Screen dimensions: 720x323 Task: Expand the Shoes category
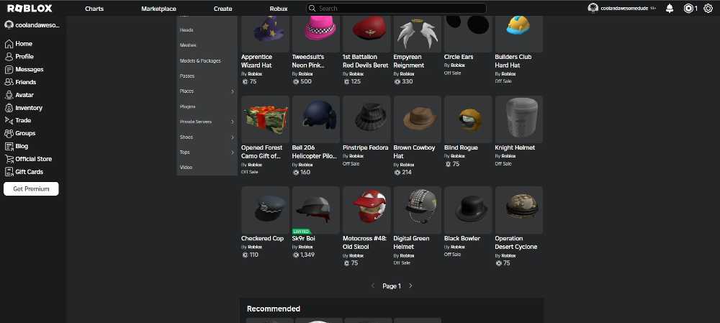pyautogui.click(x=233, y=137)
